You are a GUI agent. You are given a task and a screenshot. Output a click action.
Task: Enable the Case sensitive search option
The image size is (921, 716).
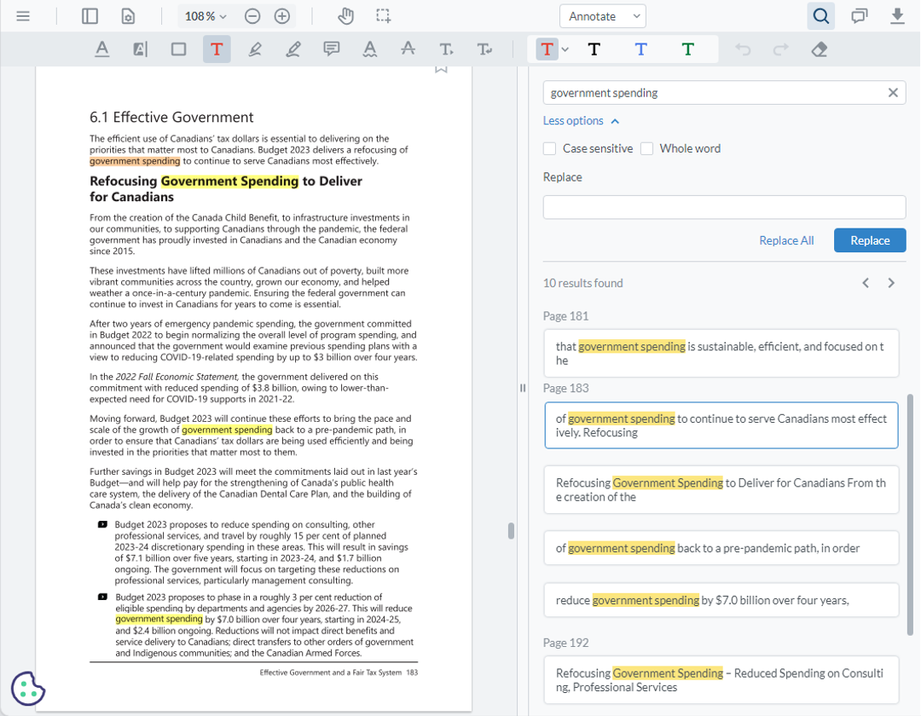(549, 148)
